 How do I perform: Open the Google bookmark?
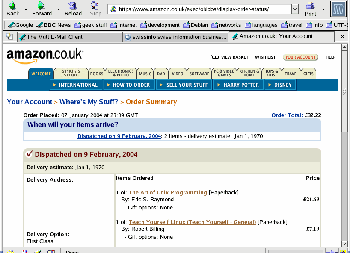tap(20, 25)
